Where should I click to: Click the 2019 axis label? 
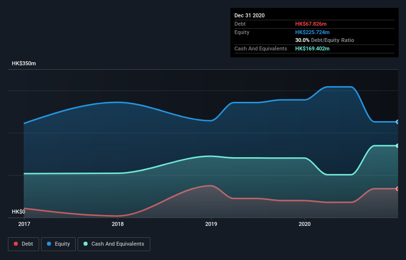point(211,224)
